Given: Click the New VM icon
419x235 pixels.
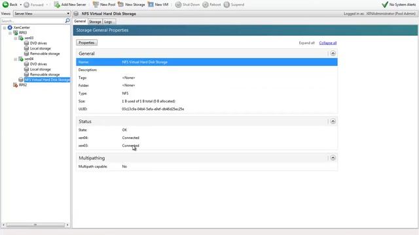Looking at the screenshot, I should click(151, 5).
